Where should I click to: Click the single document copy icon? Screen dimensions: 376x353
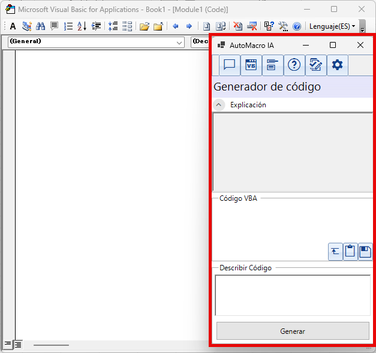tap(206, 26)
